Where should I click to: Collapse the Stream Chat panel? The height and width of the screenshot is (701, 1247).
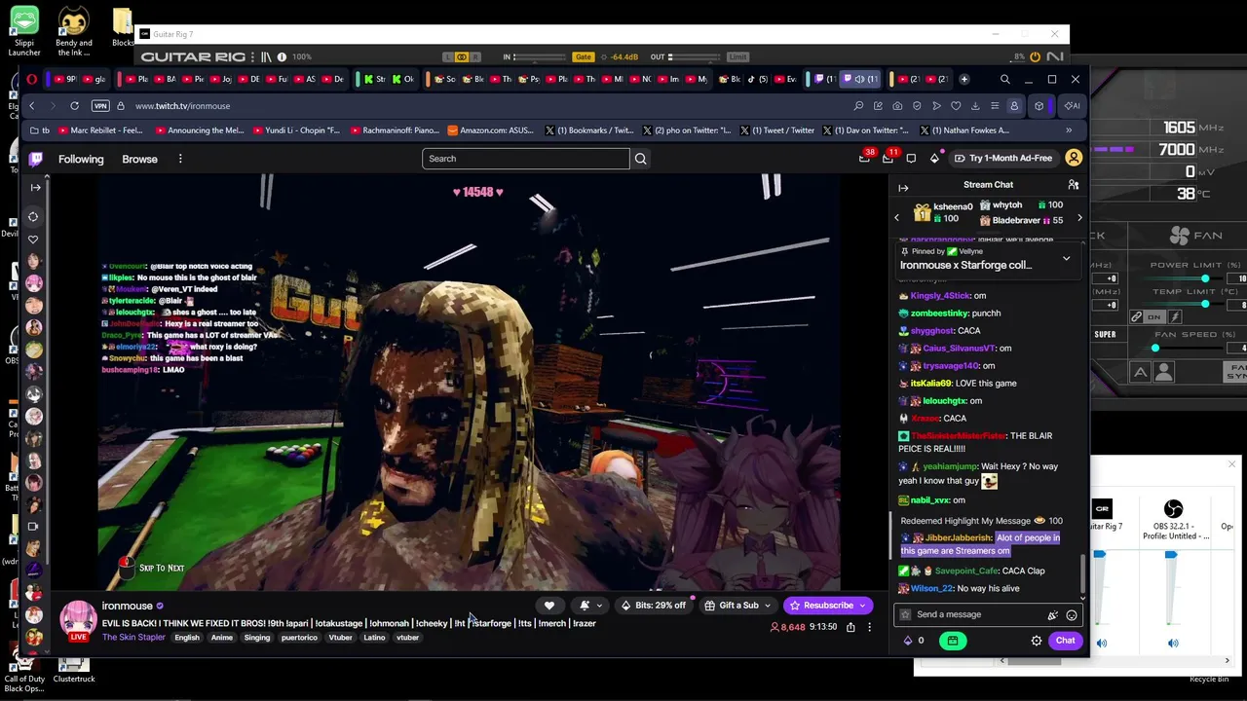coord(903,187)
